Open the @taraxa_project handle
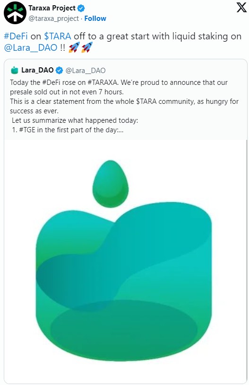249x385 pixels. coord(53,18)
